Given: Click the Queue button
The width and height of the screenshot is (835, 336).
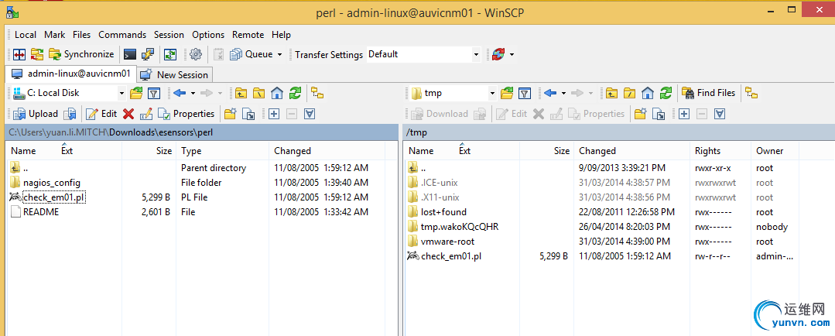Looking at the screenshot, I should tap(251, 54).
